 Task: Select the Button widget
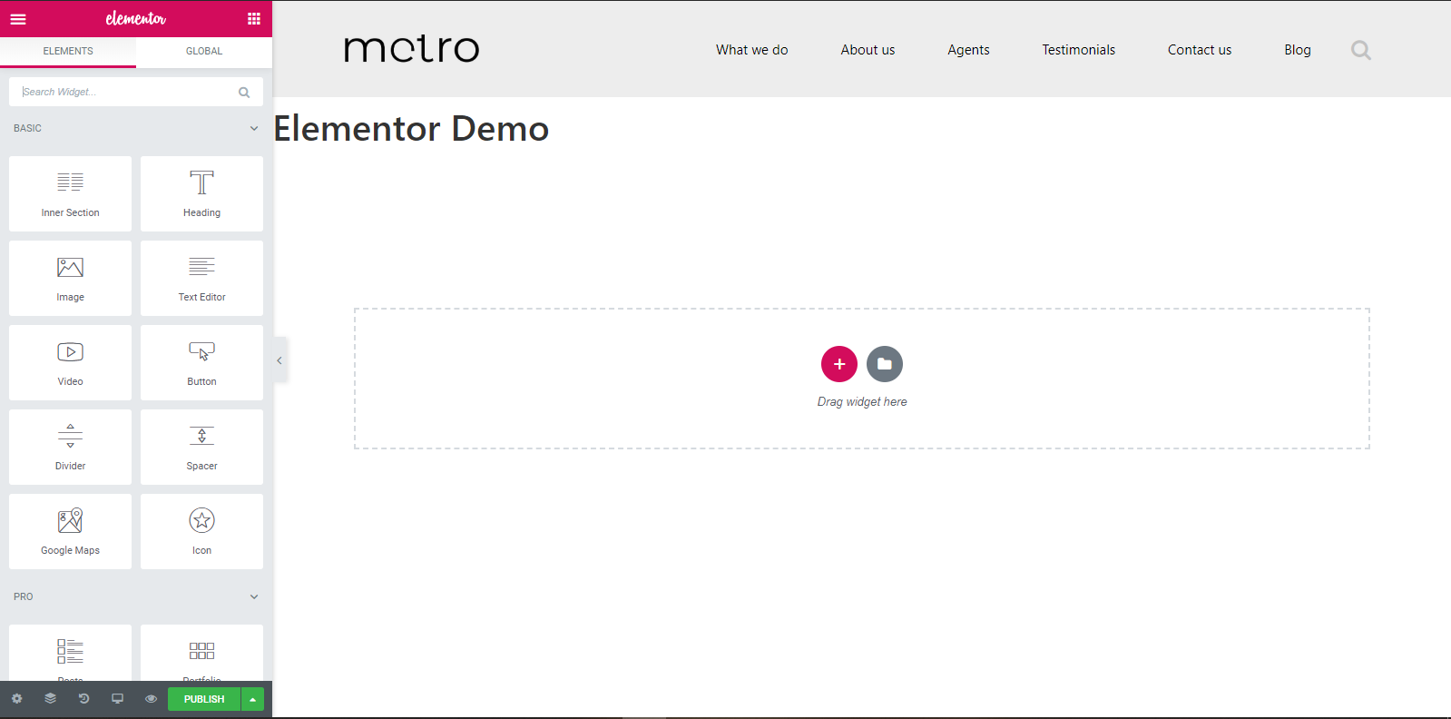click(x=201, y=362)
